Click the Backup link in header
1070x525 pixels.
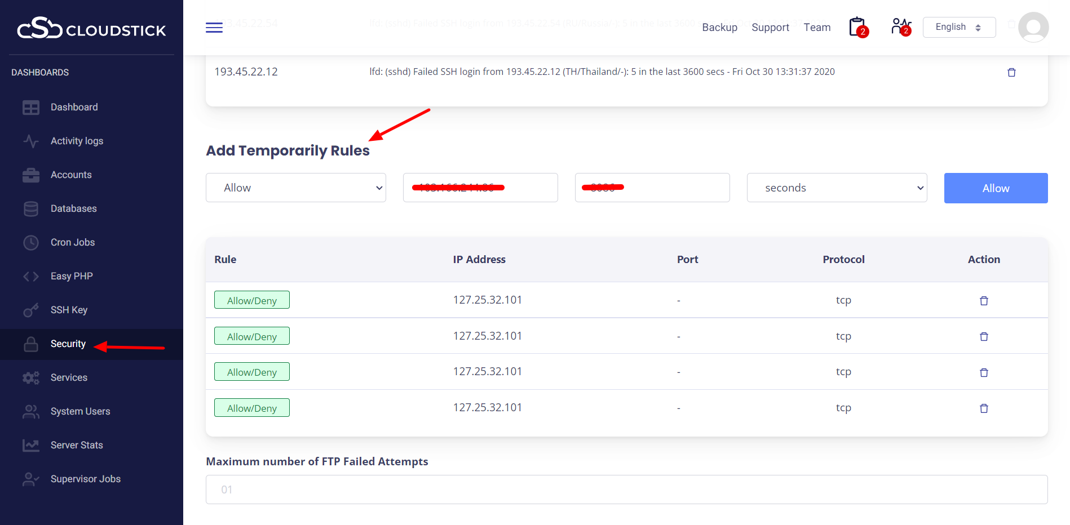719,28
